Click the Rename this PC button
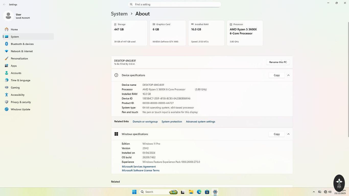The width and height of the screenshot is (349, 196). point(278,62)
